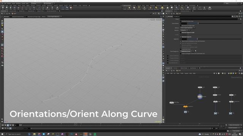Screen dimensions: 243x136
Task: Open the Measure dropdown in parameters
Action: (x=185, y=30)
